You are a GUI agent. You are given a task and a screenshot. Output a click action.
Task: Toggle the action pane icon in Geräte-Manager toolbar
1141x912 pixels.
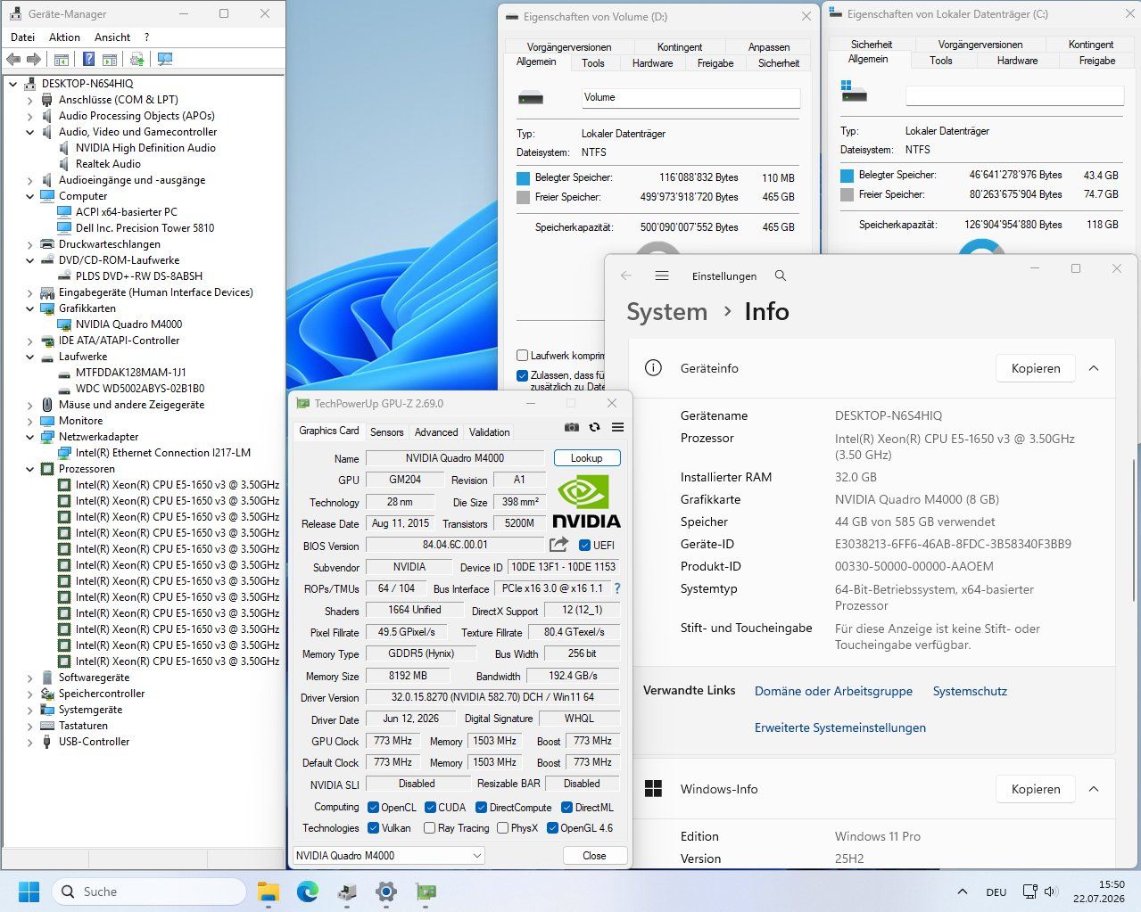(110, 59)
